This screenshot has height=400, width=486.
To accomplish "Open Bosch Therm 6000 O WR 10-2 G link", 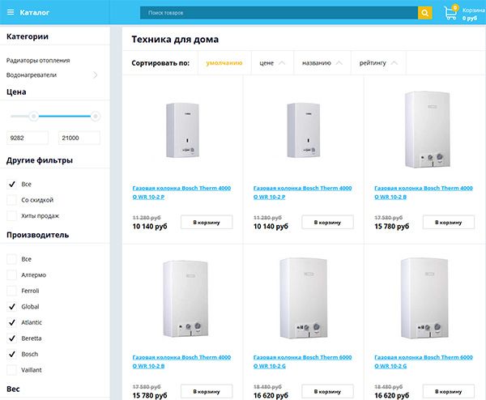I will point(301,361).
